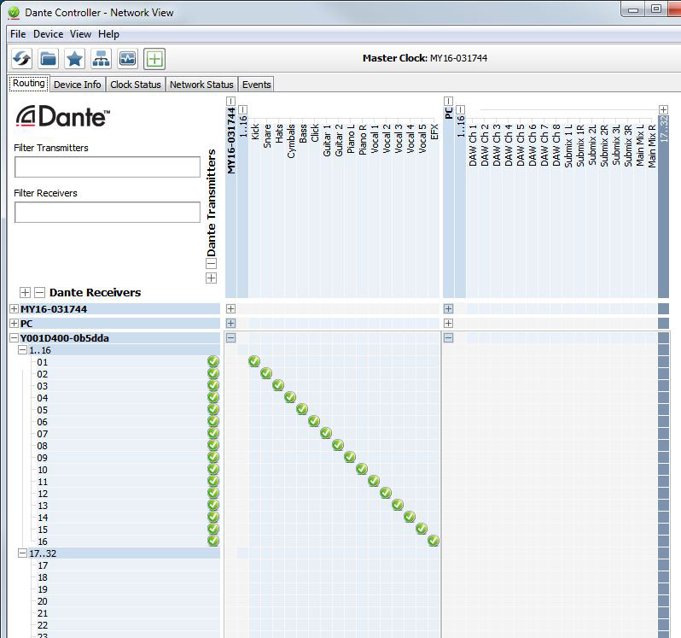Click the DAW Ch 1 transmitter label
681x638 pixels.
473,145
